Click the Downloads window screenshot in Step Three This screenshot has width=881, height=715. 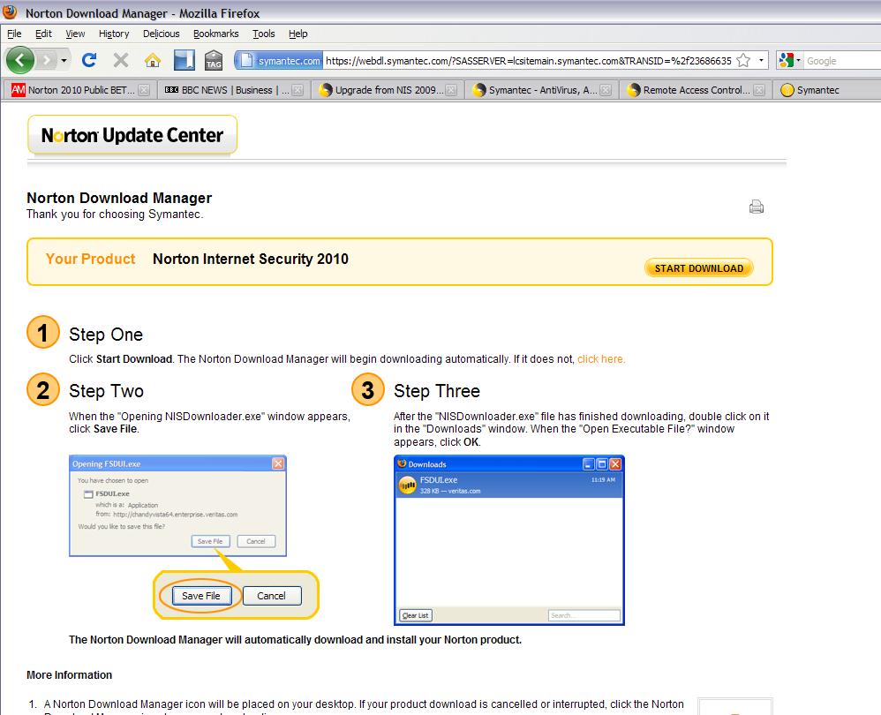(509, 539)
